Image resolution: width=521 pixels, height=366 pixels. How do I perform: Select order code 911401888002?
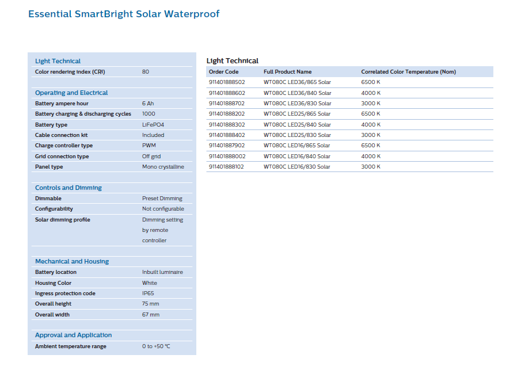[x=227, y=156]
